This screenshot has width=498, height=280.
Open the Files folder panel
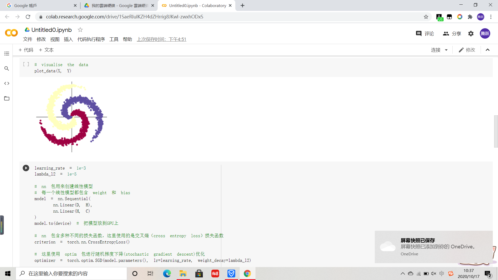click(x=7, y=99)
